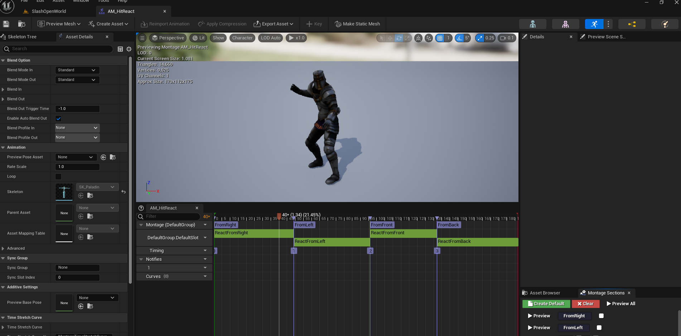Open the camera speed 0.1 control

click(507, 38)
